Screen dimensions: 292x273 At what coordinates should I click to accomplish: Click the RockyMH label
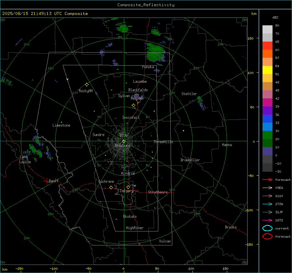click(86, 91)
